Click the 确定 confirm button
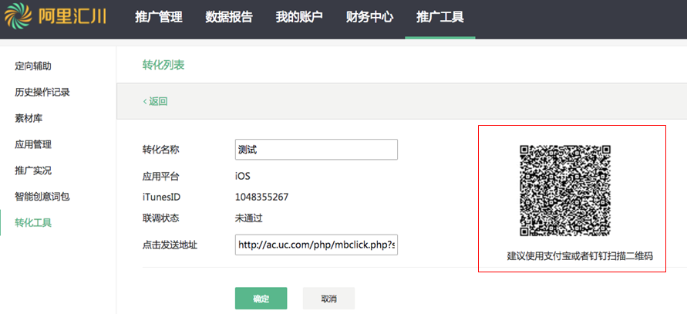The image size is (687, 314). click(261, 299)
